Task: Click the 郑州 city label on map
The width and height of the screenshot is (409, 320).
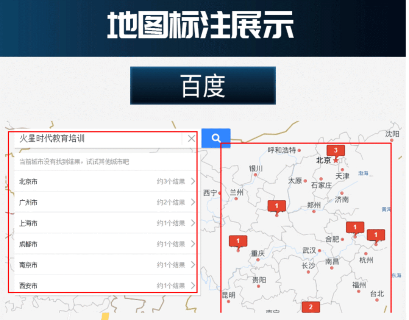Action: (314, 205)
